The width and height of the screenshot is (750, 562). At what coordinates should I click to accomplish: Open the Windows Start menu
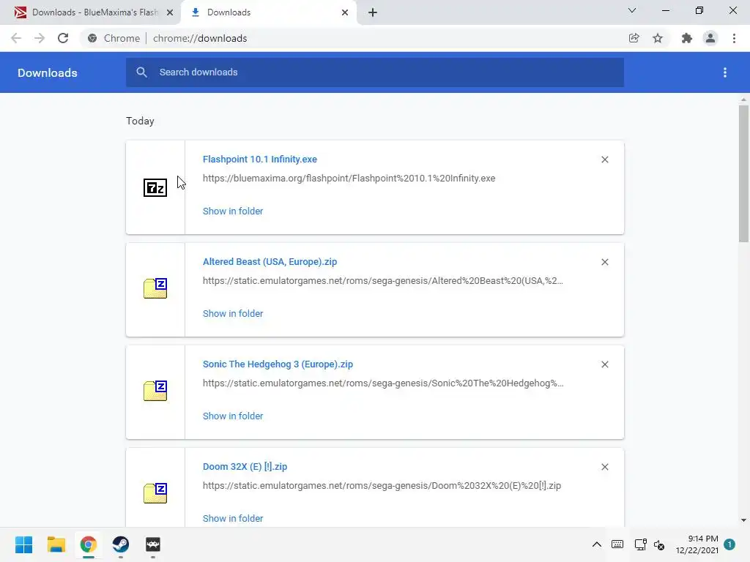point(23,544)
